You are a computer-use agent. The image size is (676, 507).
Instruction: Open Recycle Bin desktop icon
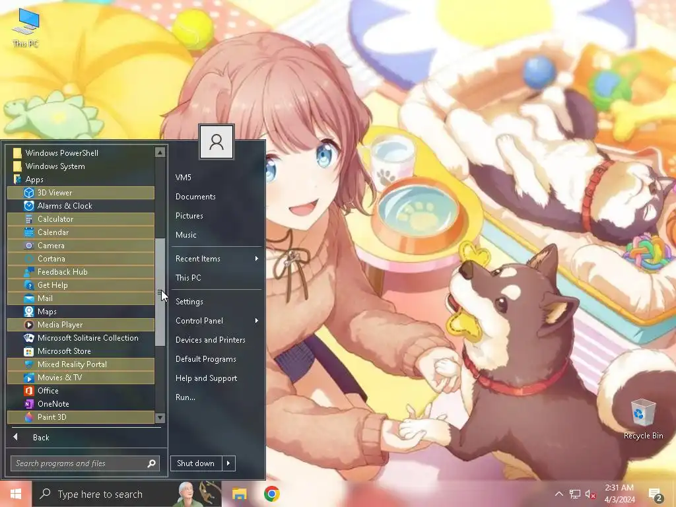tap(643, 419)
